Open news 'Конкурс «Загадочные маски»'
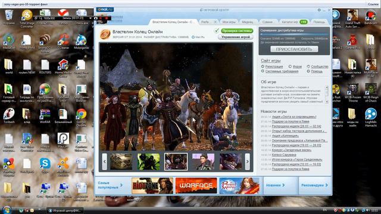This screenshot has height=214, width=381. tap(292, 150)
